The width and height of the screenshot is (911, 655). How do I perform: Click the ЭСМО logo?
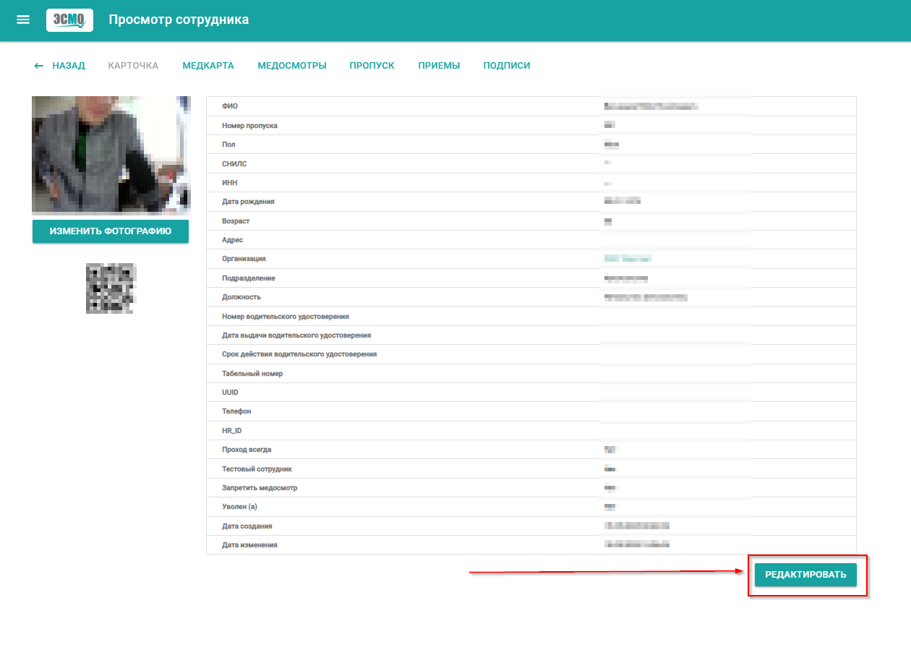click(x=69, y=20)
